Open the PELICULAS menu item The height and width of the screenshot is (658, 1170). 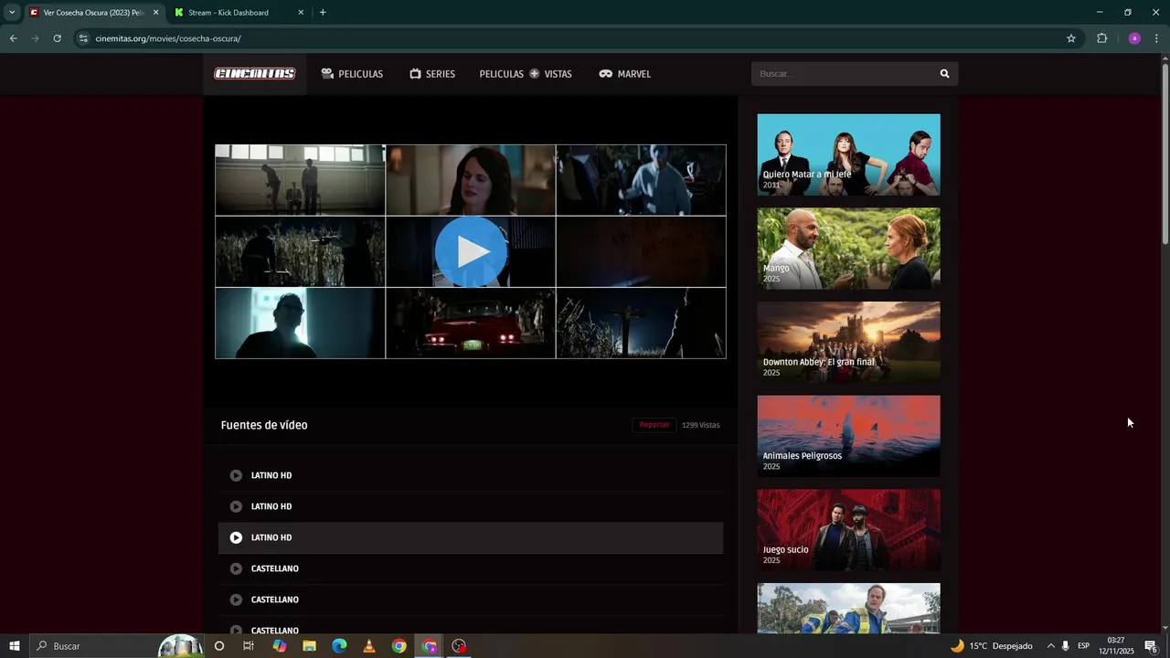pyautogui.click(x=352, y=74)
